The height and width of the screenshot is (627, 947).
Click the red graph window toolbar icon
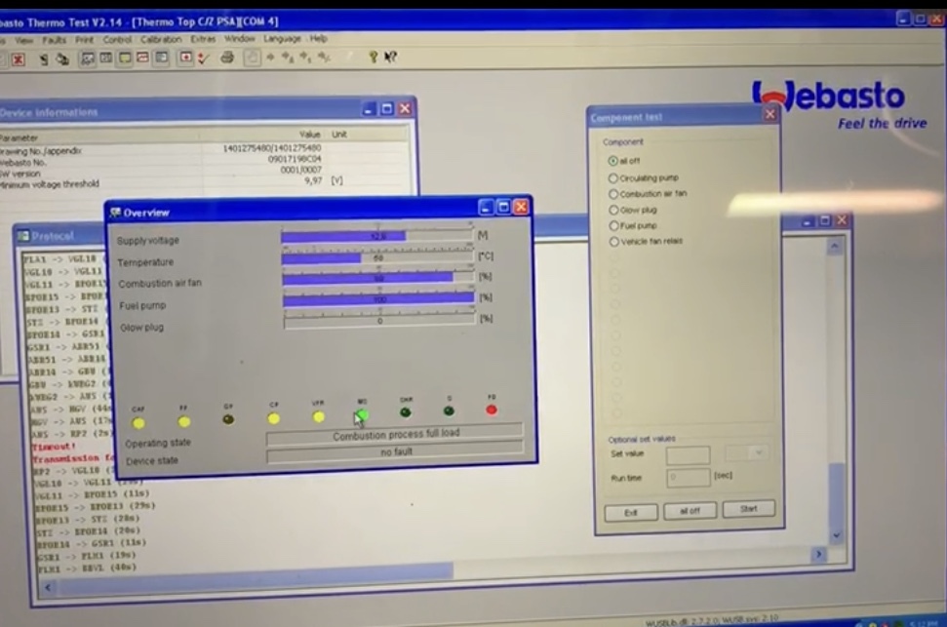[x=142, y=58]
